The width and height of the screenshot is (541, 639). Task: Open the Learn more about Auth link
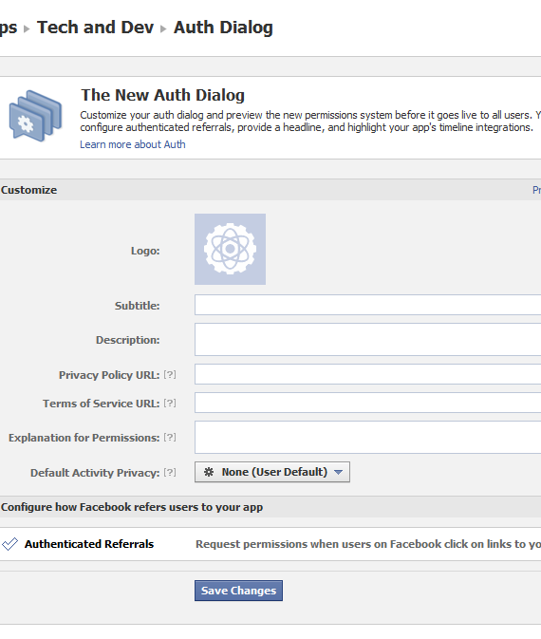(133, 144)
